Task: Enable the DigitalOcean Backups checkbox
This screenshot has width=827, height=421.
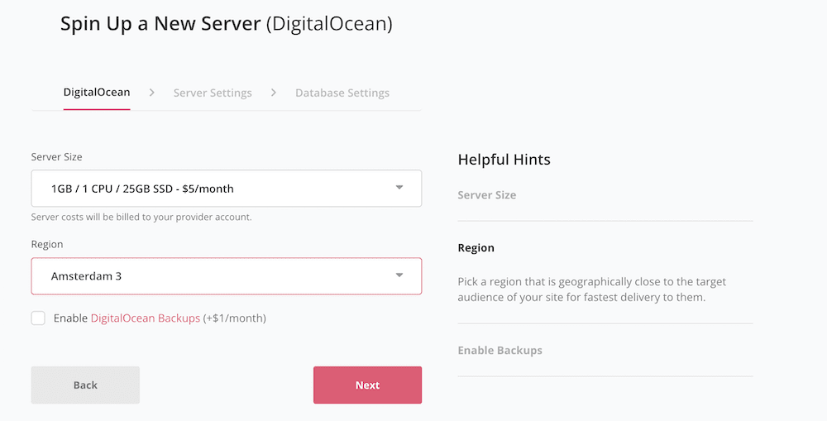Action: pos(38,318)
